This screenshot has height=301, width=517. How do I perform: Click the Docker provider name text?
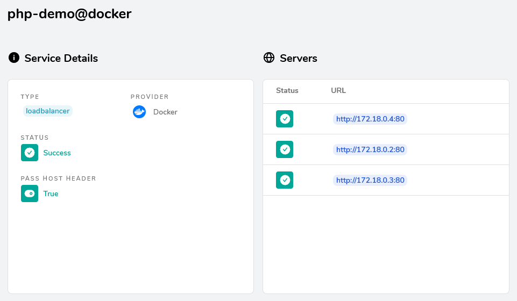pos(165,112)
